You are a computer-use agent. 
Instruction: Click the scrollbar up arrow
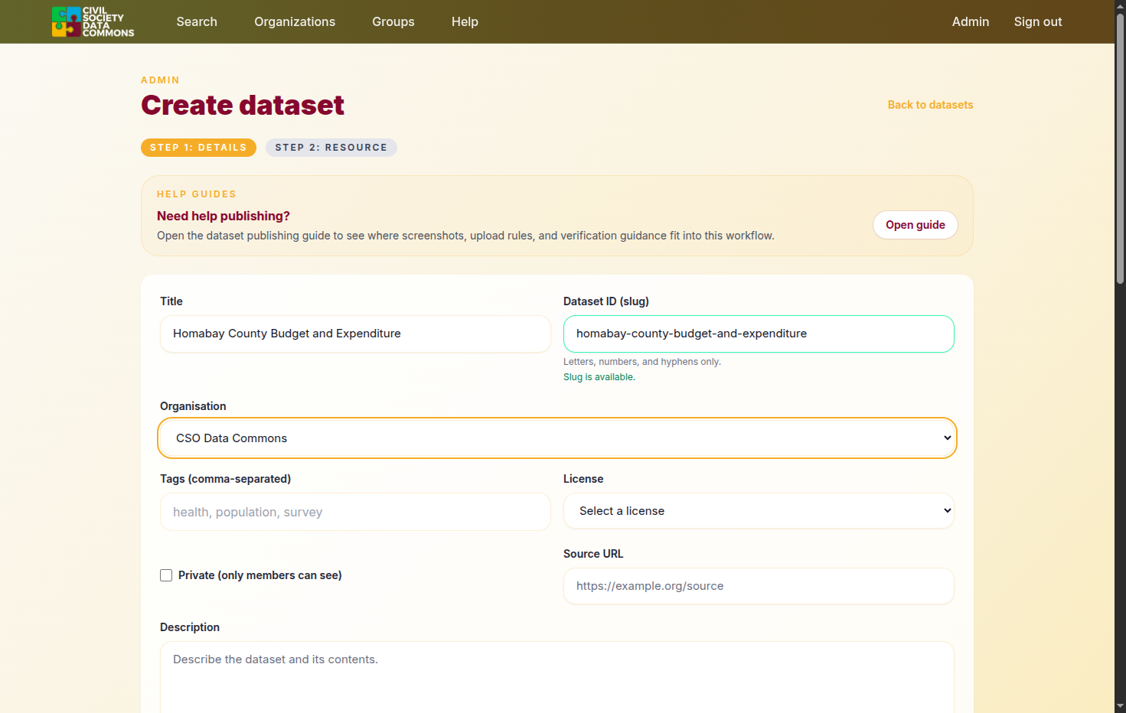[1120, 6]
